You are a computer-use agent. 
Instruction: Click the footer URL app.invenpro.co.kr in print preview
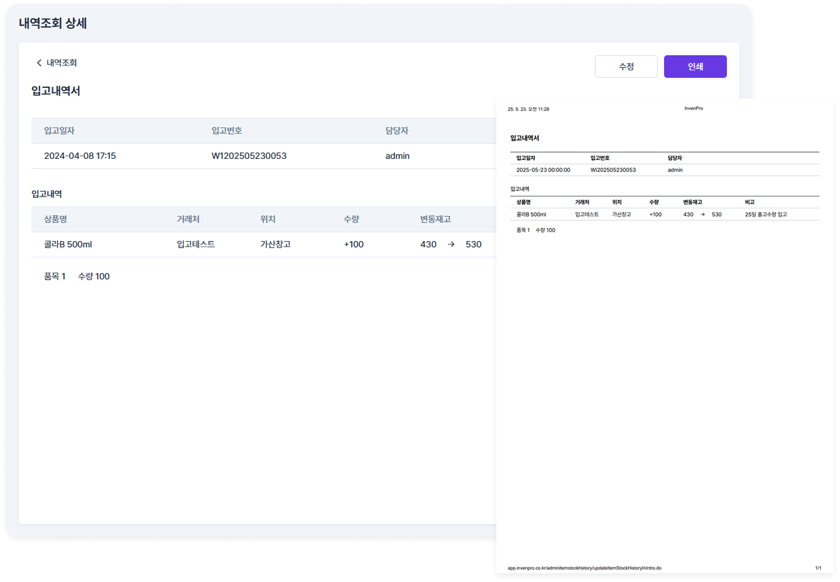[584, 568]
